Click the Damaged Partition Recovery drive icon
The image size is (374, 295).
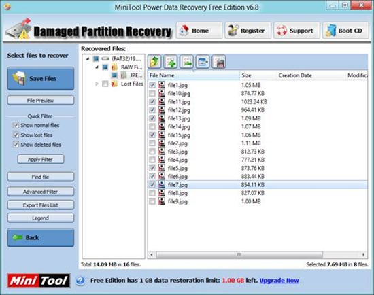coord(19,30)
